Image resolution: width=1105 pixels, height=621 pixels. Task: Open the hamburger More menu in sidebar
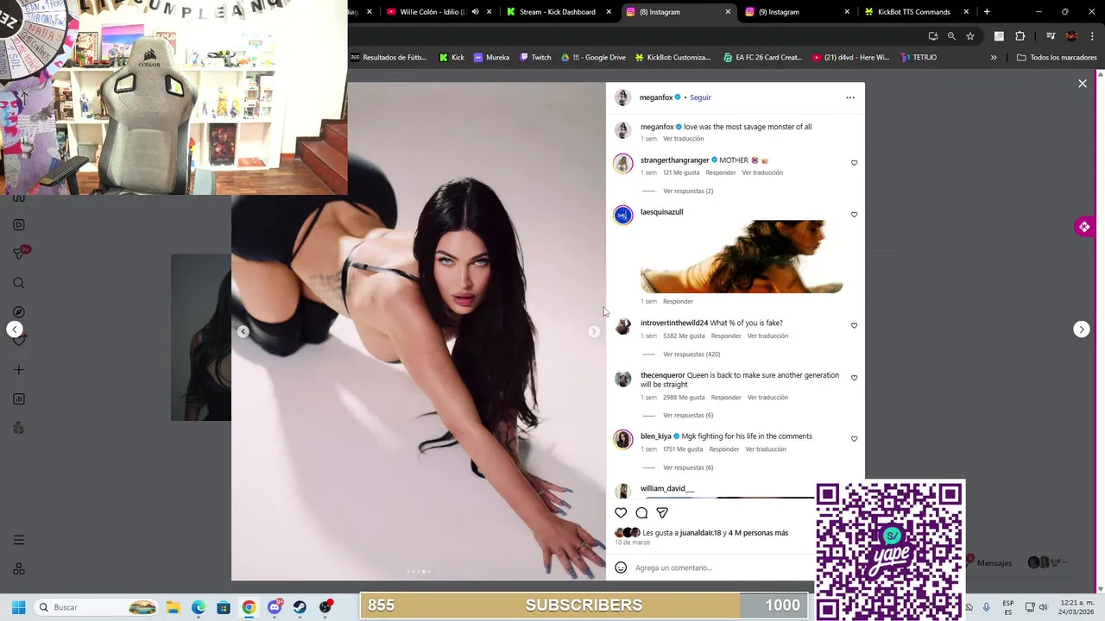tap(19, 540)
